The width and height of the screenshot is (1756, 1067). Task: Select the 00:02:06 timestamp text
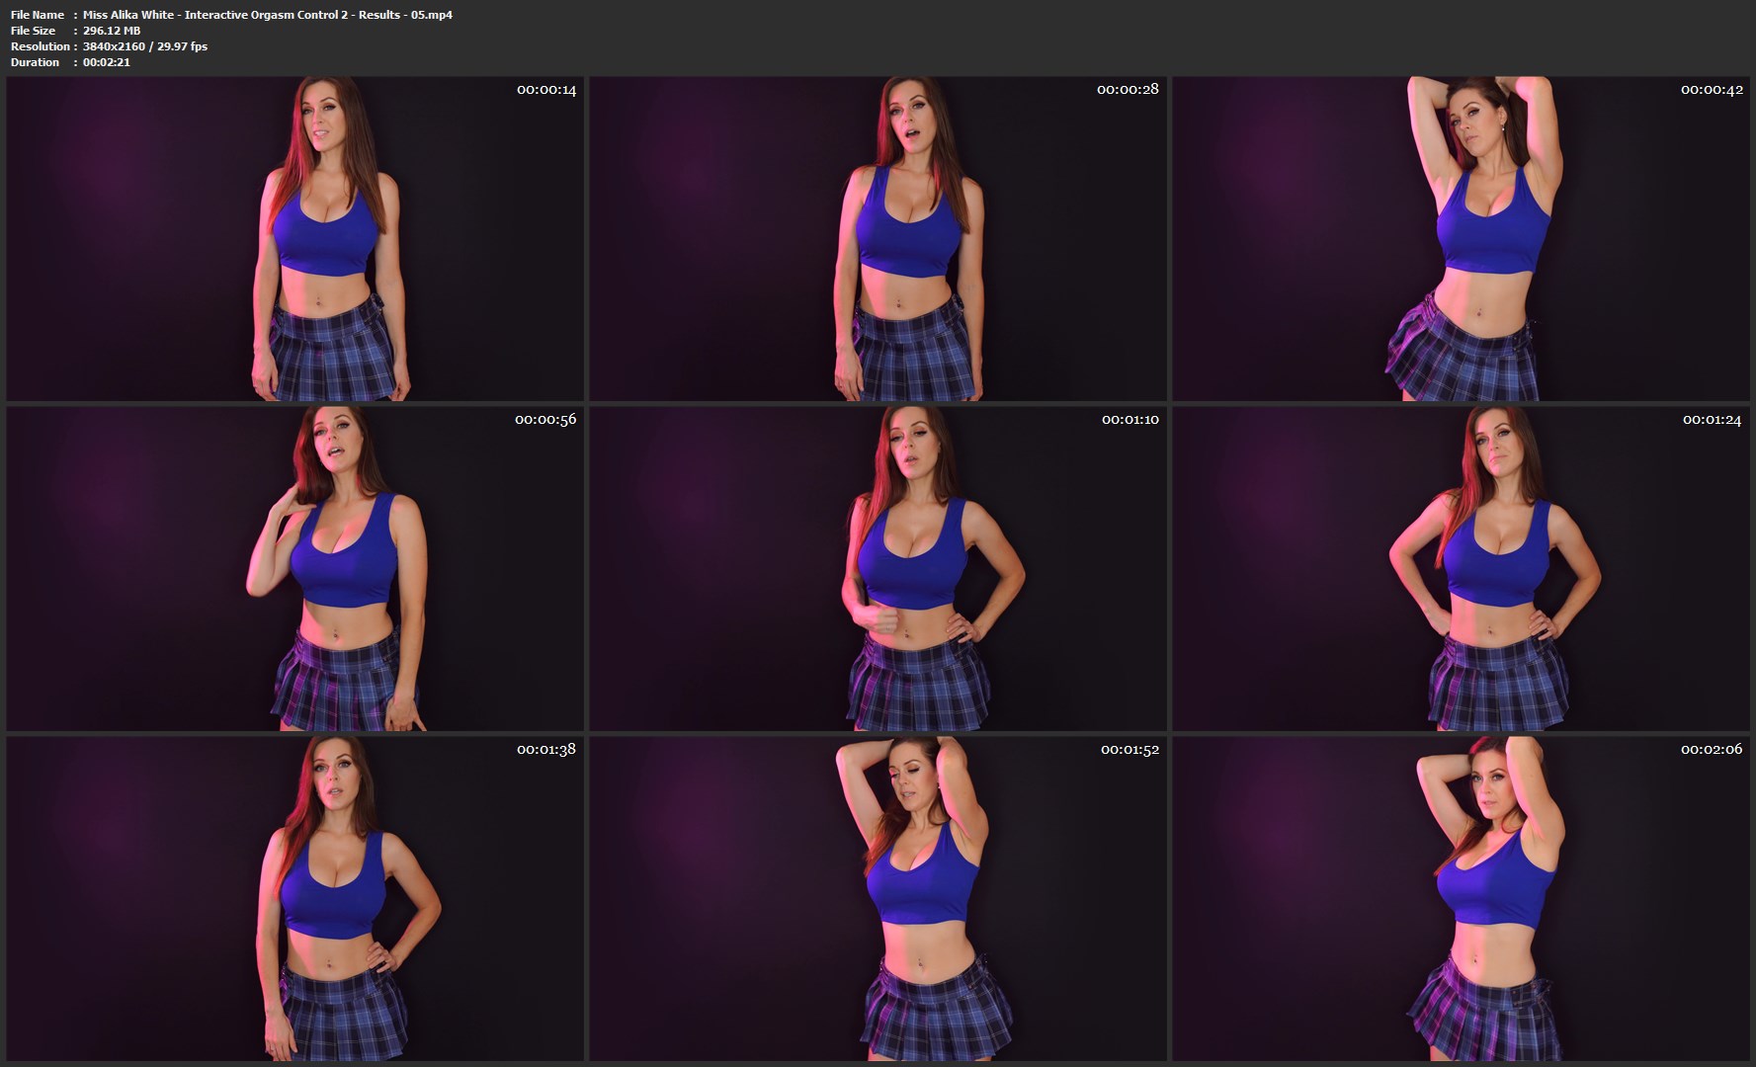click(1712, 750)
